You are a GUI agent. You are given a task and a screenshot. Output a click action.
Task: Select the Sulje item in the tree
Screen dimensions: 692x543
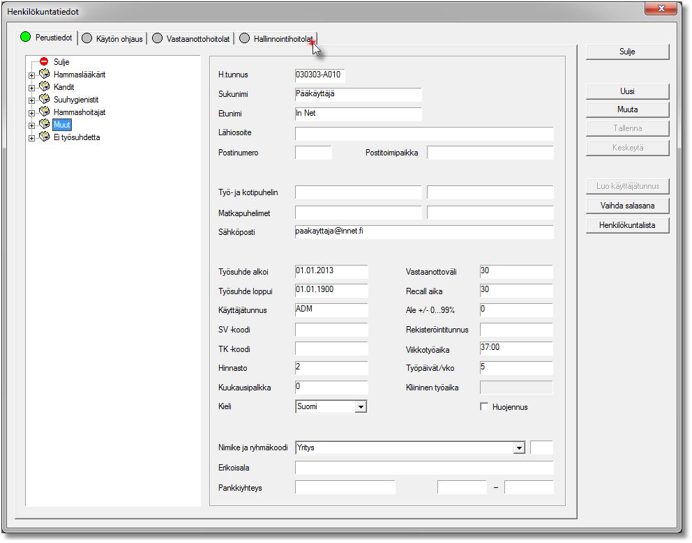(x=61, y=62)
